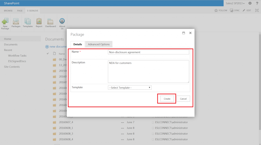Viewport: 261px width, 145px height.
Task: Open folder 20160608_1
Action: [x=66, y=128]
